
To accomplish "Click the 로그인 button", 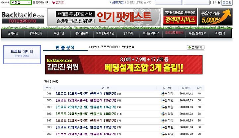I will 227,3.
